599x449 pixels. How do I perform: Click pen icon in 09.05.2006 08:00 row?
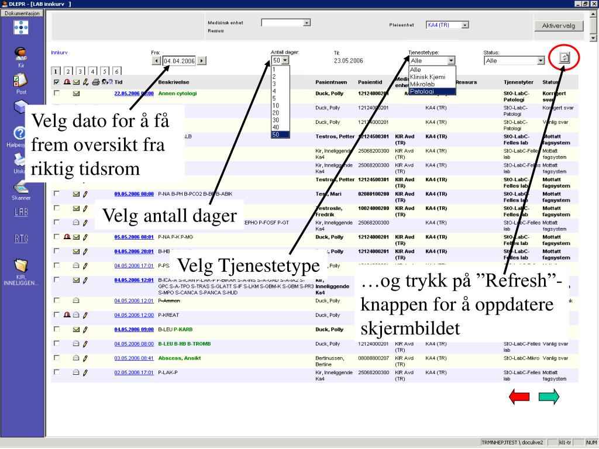tap(85, 194)
